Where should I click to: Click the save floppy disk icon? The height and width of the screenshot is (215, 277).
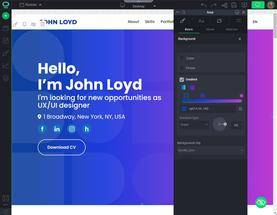[x=234, y=5]
